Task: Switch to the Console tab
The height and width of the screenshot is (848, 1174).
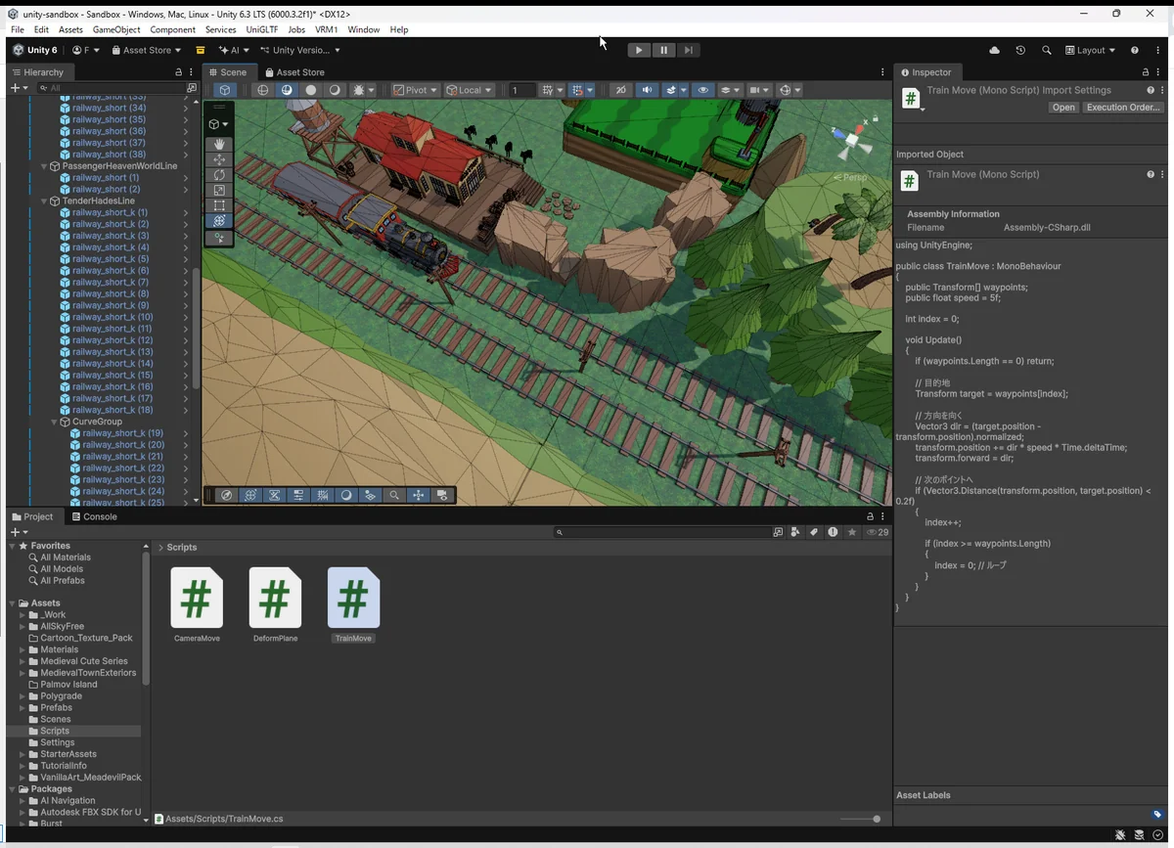Action: tap(93, 516)
